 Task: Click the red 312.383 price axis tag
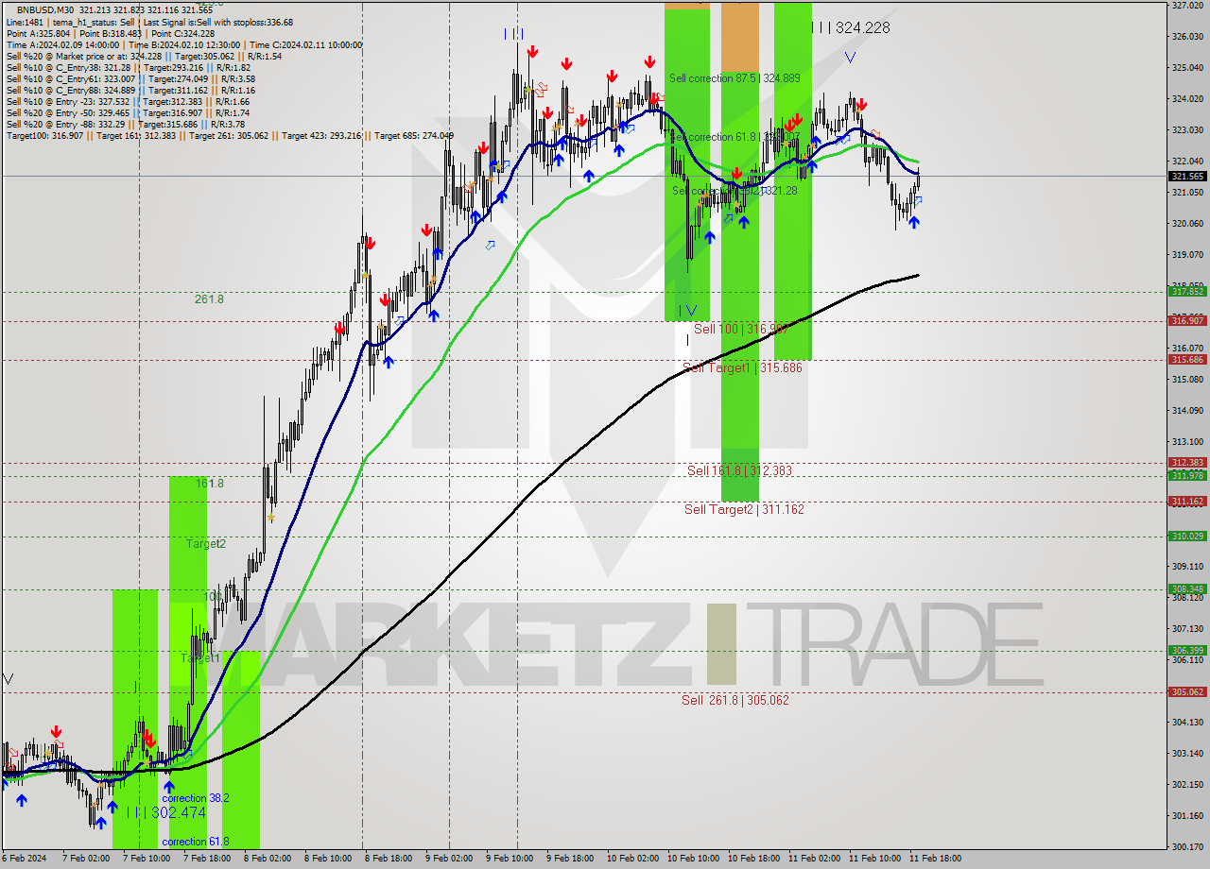click(1187, 463)
